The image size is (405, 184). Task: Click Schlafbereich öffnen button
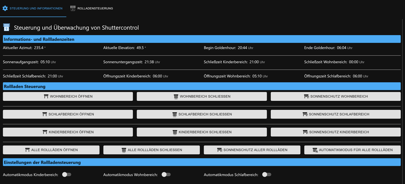68,114
